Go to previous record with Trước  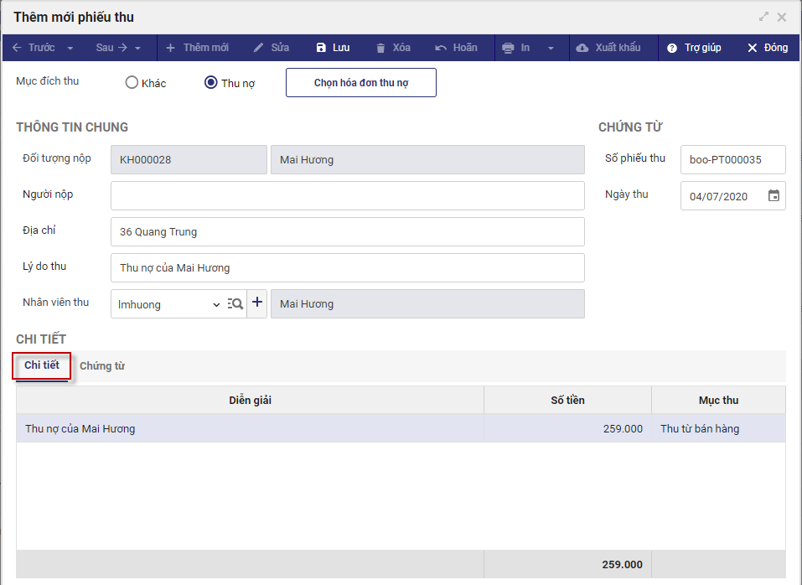34,48
